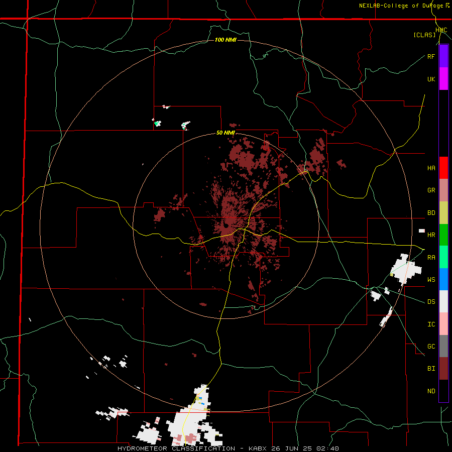
Task: Pick the dark red BI swatch
Action: (x=443, y=369)
